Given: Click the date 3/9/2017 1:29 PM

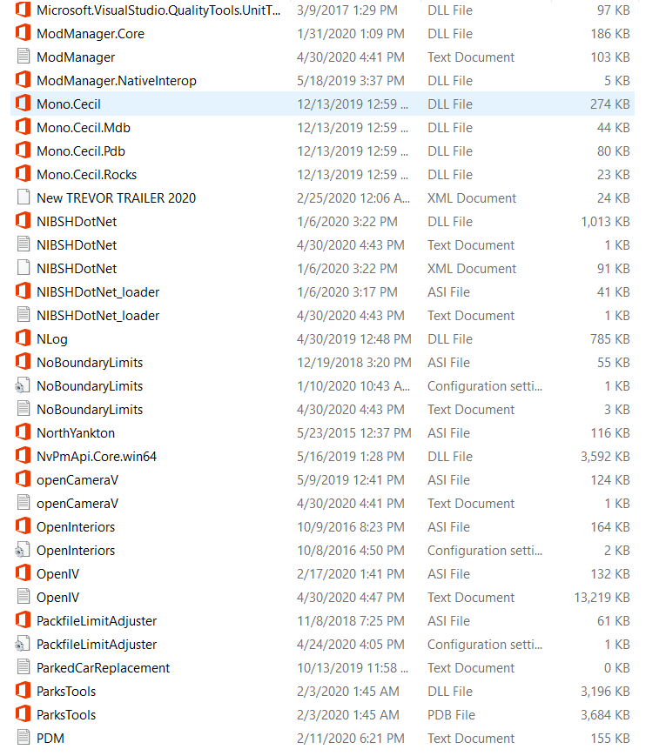Looking at the screenshot, I should point(347,10).
